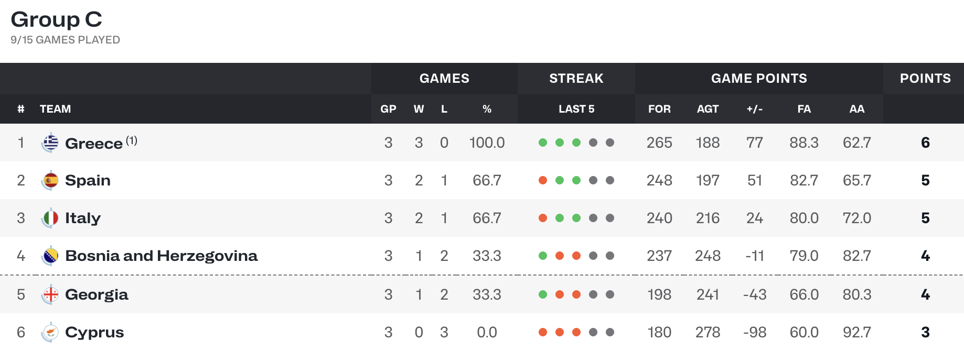Click the Cyprus flag icon
Viewport: 964px width, 351px height.
(50, 332)
